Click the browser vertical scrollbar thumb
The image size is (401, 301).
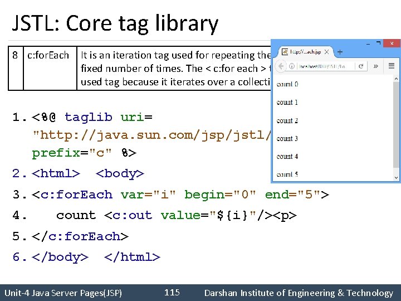[396, 125]
